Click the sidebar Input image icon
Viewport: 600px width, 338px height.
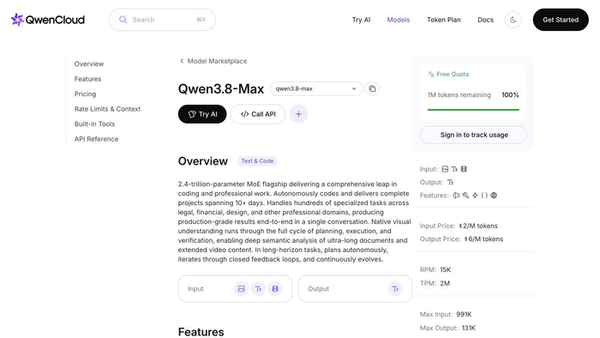click(445, 169)
